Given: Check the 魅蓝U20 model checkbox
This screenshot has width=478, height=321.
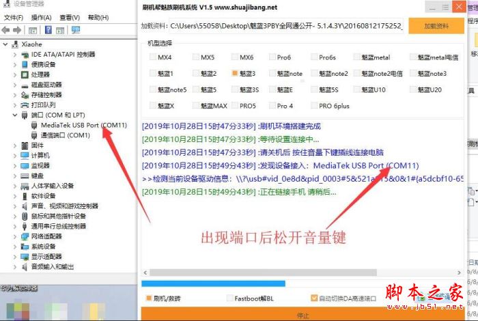Looking at the screenshot, I should pyautogui.click(x=413, y=89).
